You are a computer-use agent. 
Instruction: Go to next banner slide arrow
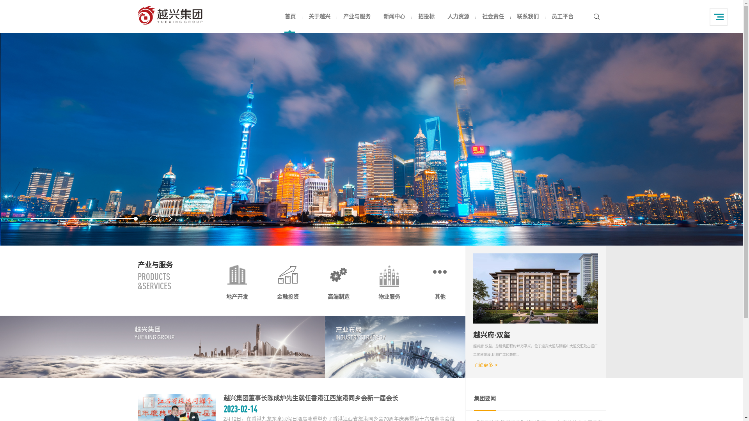(x=170, y=219)
